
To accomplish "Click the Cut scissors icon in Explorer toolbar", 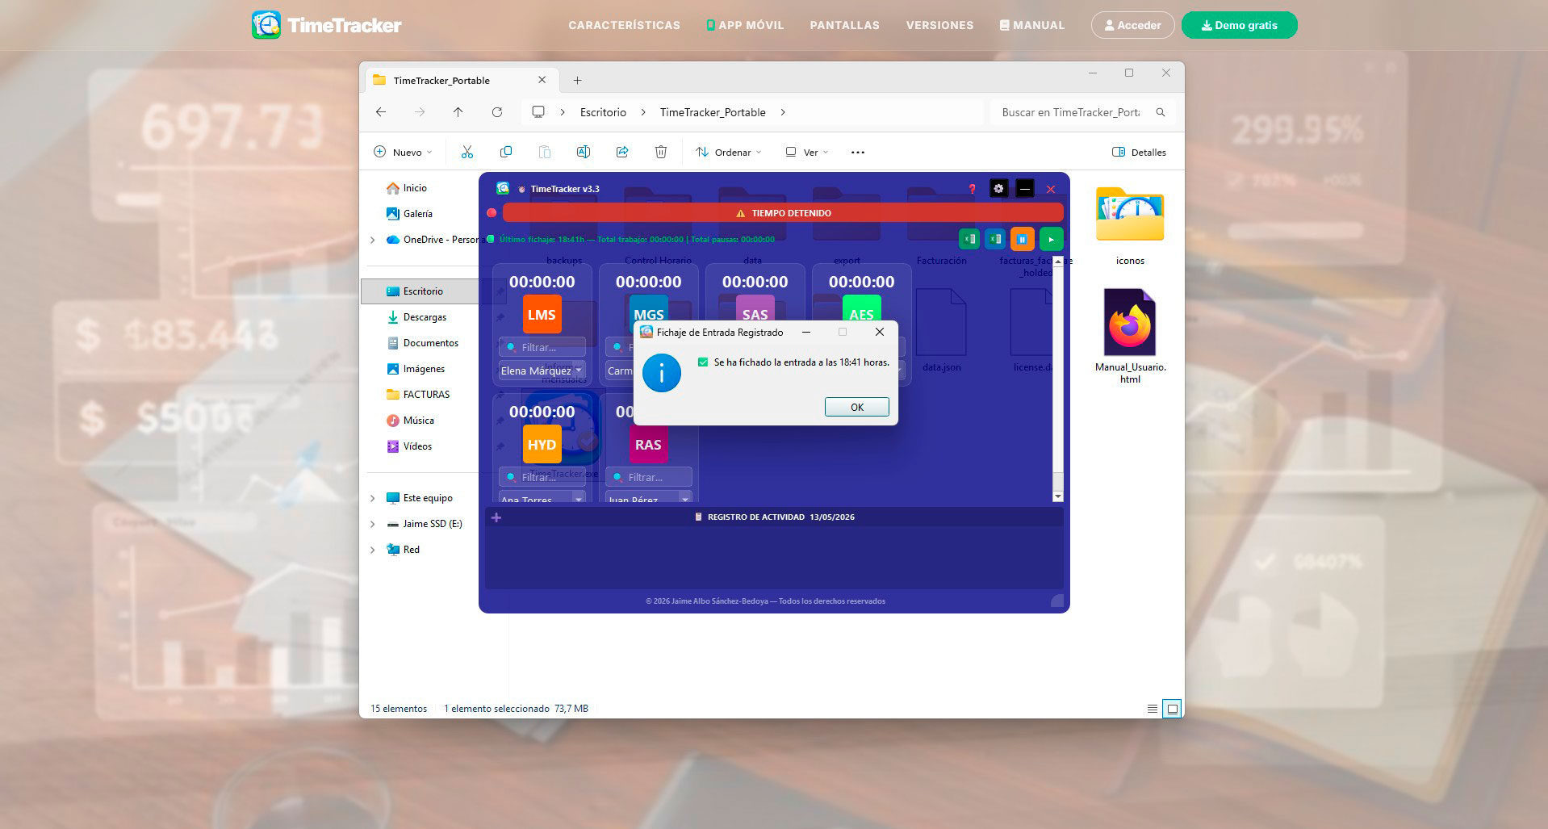I will tap(467, 152).
